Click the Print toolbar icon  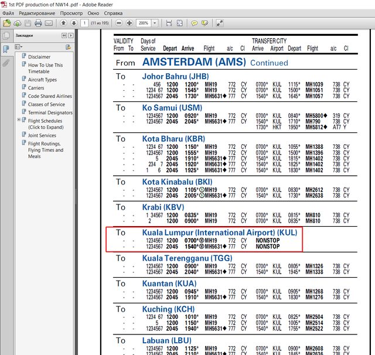(38, 23)
